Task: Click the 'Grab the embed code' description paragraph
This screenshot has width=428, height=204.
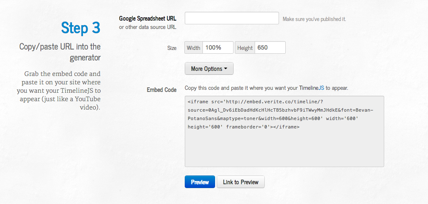Action: click(58, 90)
